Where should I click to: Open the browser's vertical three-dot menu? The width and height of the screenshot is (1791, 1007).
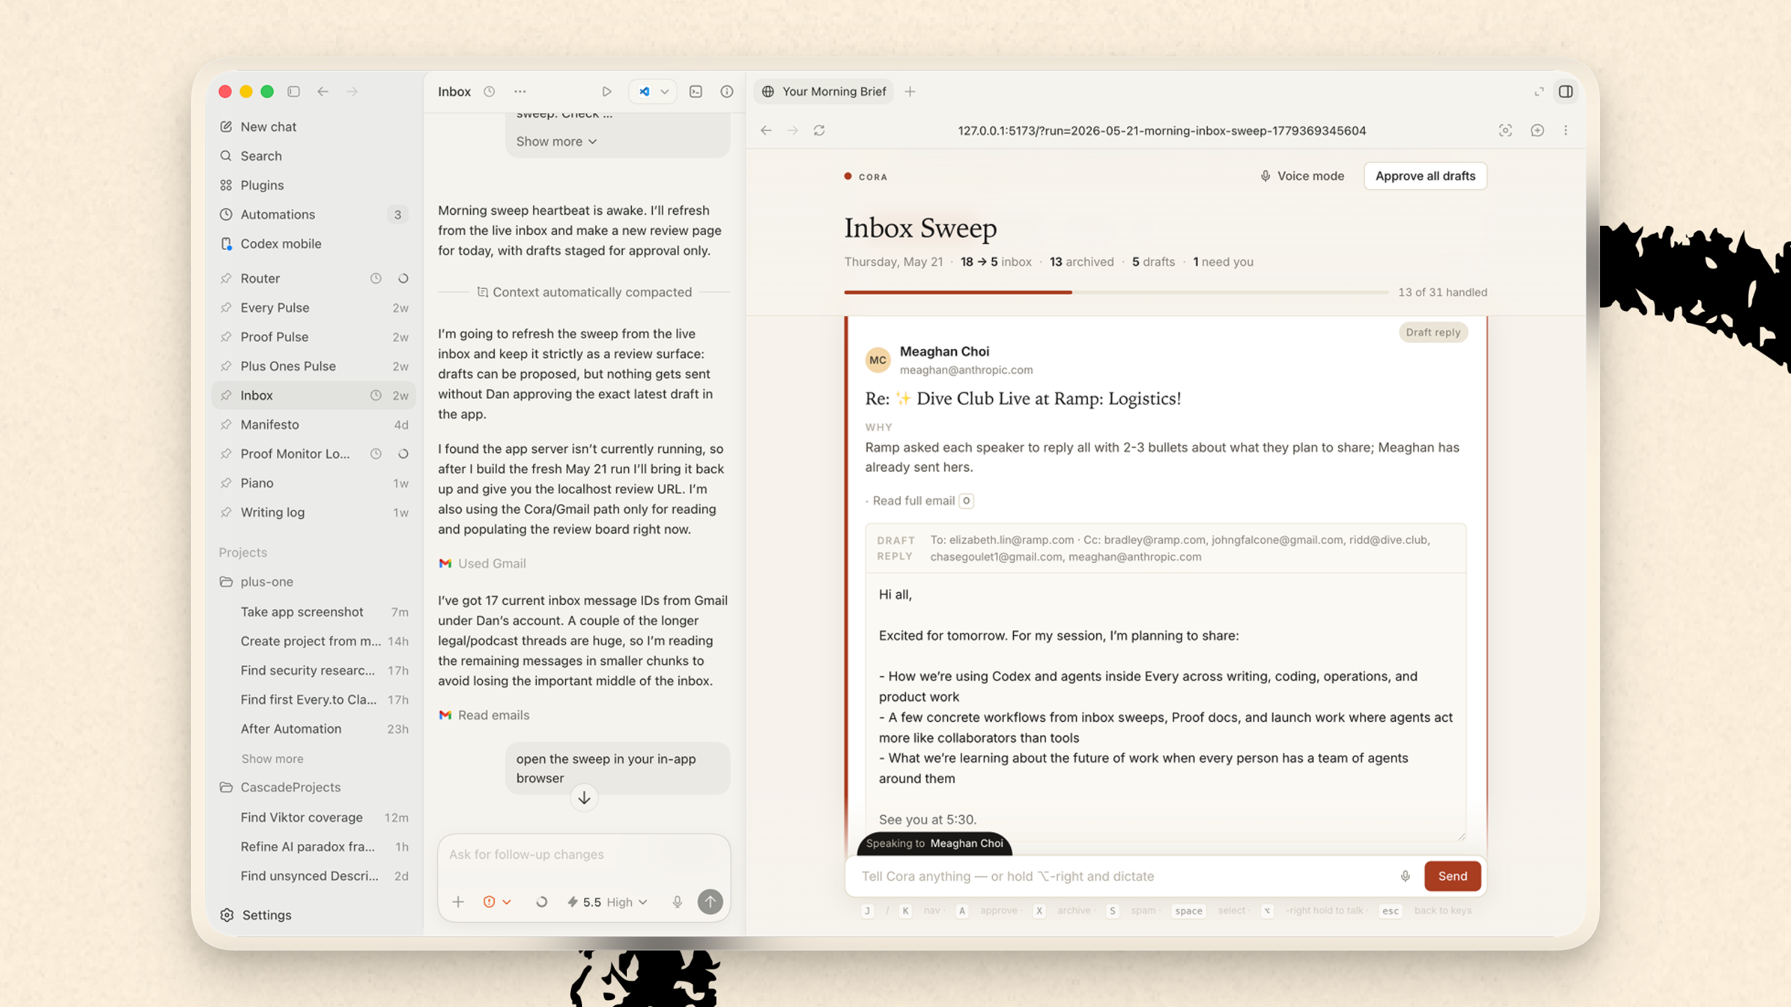(1566, 131)
